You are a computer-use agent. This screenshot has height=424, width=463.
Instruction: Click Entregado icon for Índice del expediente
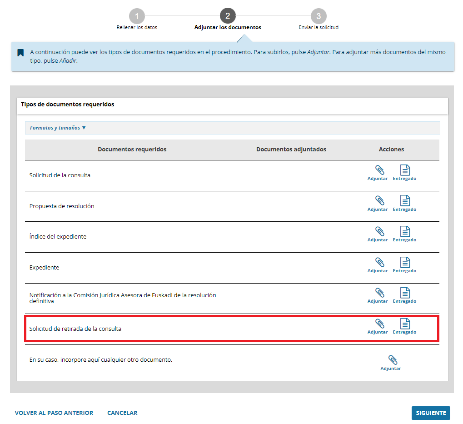coord(404,234)
